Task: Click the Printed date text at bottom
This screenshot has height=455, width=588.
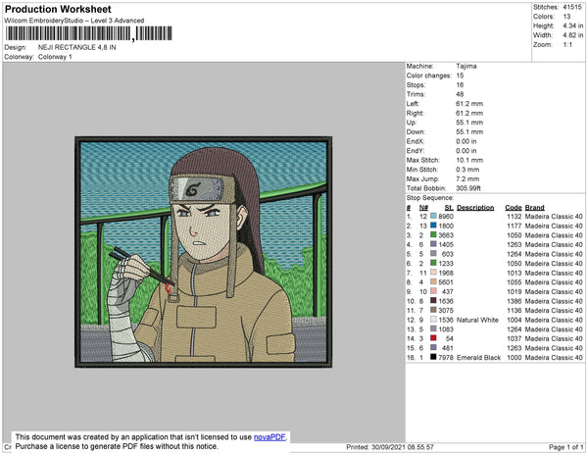Action: pyautogui.click(x=390, y=447)
